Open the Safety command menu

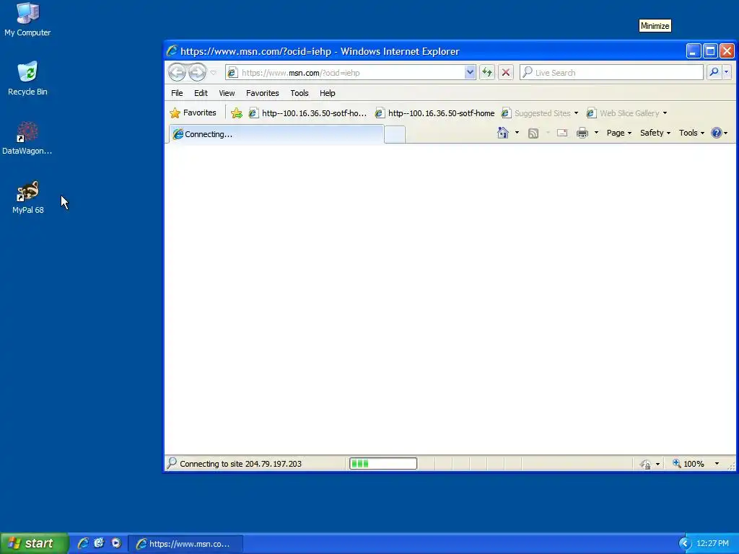[655, 133]
